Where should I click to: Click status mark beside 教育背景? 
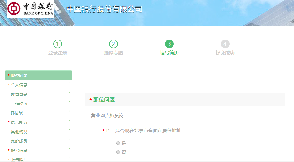pos(69,93)
